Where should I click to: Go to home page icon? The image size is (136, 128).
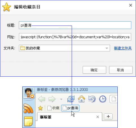point(82,99)
